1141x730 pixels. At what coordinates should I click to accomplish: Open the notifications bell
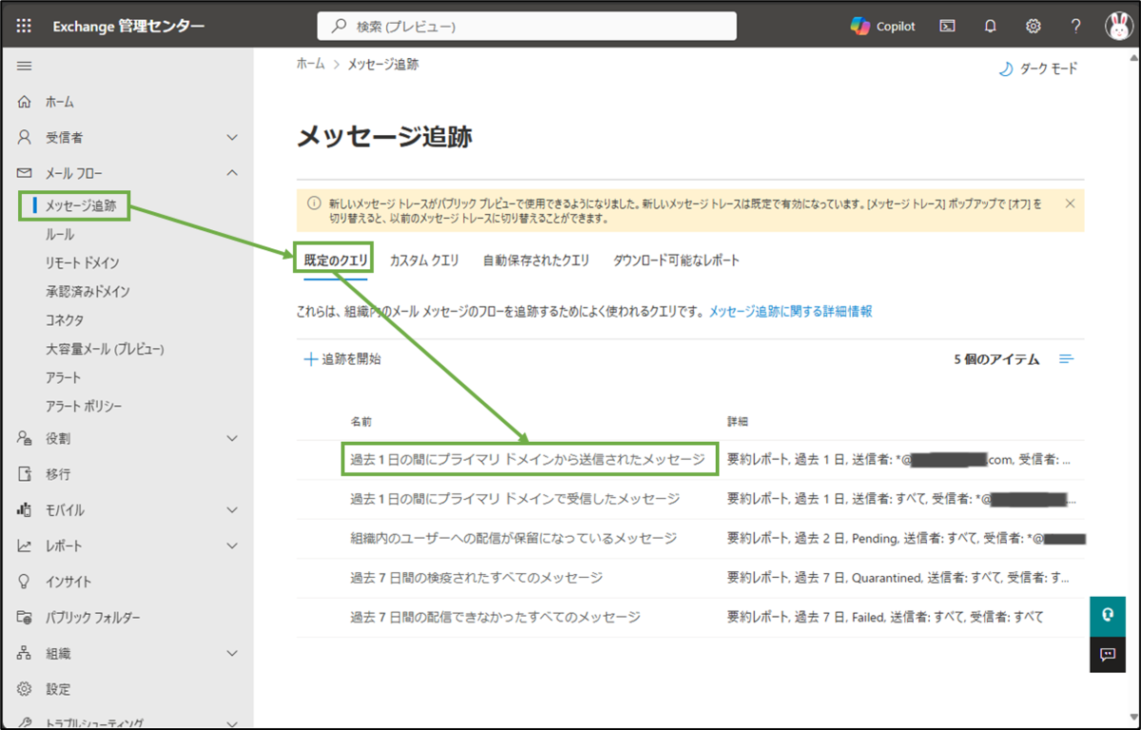(x=990, y=27)
